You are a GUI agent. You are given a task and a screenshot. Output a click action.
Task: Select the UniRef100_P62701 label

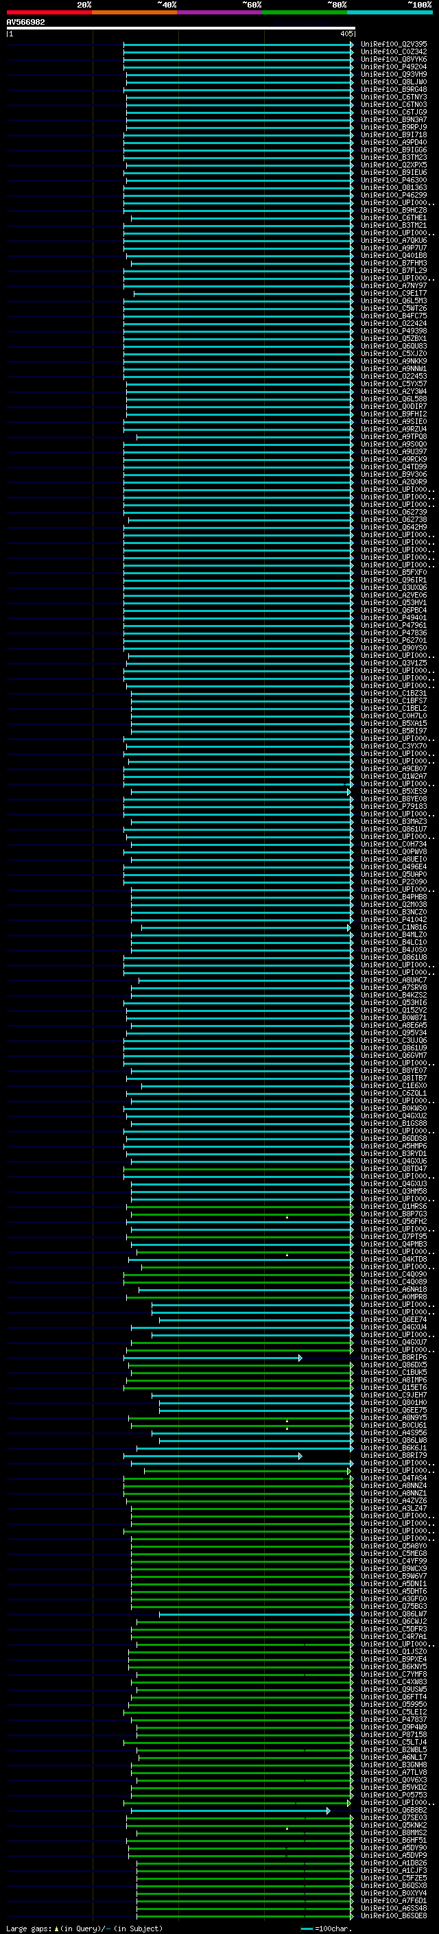click(394, 640)
